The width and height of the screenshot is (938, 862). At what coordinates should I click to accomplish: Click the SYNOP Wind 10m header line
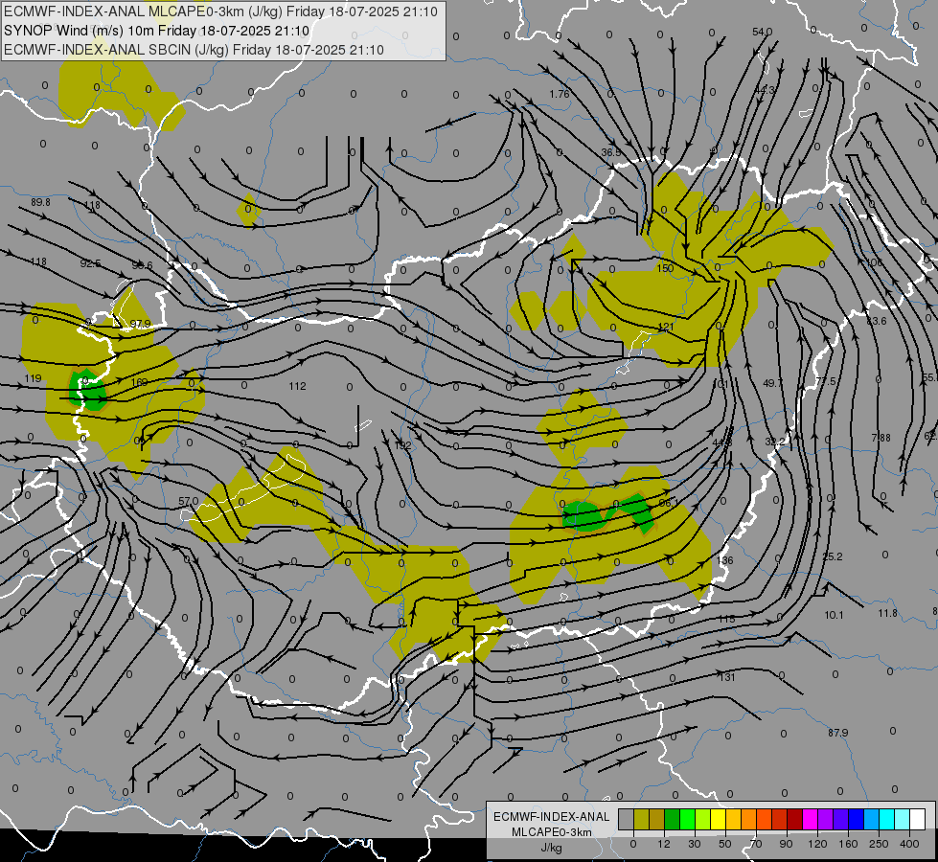point(157,31)
